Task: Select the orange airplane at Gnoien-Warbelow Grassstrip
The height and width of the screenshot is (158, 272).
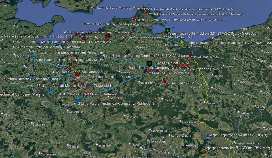Action: 122,40
